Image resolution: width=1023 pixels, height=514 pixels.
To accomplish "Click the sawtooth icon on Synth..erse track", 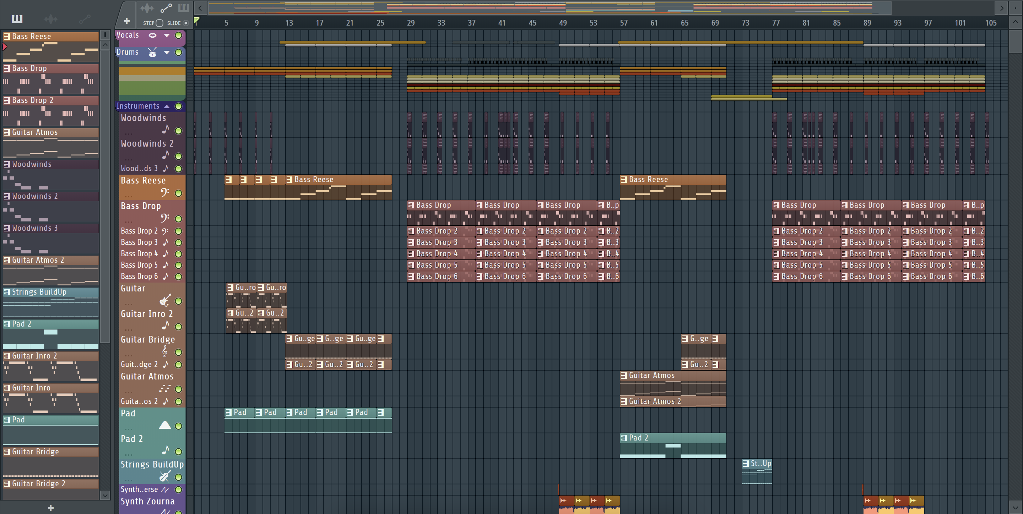I will (x=165, y=490).
